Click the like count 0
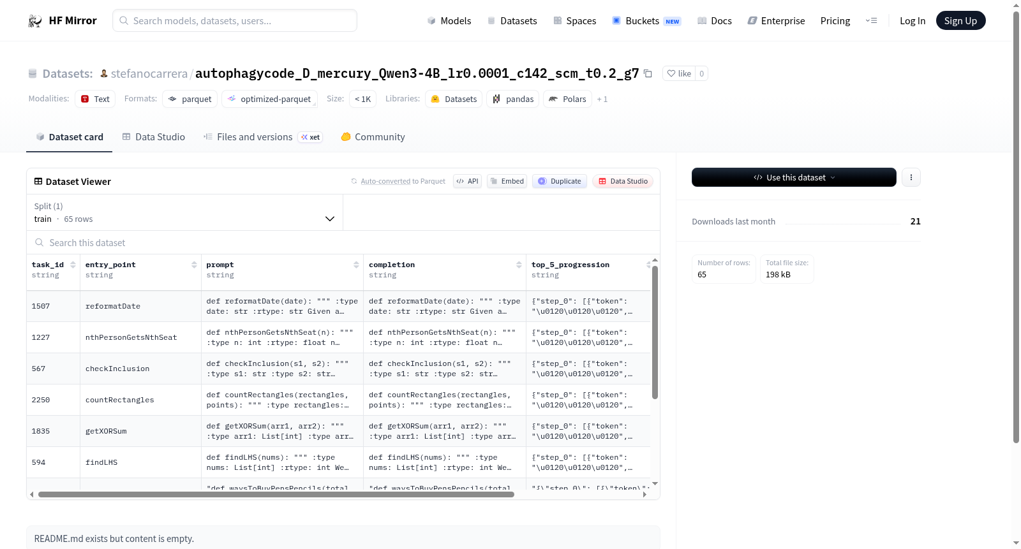Screen dimensions: 1021x549 (x=701, y=73)
